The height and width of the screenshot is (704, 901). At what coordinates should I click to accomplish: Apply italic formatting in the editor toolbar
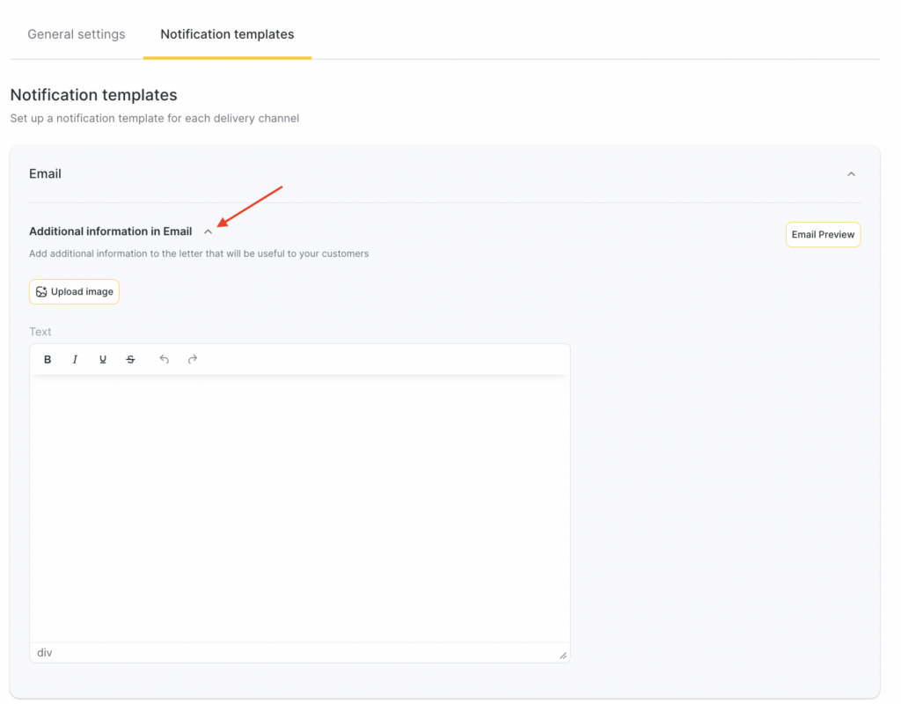[x=75, y=359]
